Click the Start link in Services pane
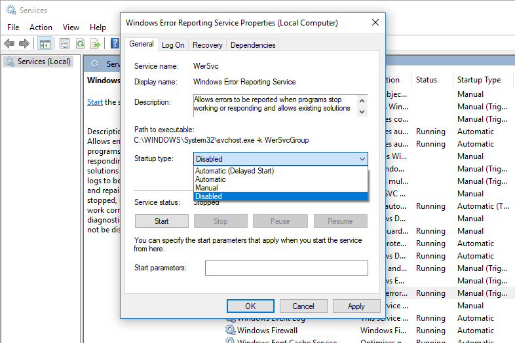Screen dimensions: 515x343 point(94,102)
